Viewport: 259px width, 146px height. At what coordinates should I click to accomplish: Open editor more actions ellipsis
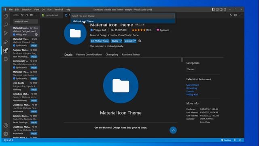click(x=240, y=15)
